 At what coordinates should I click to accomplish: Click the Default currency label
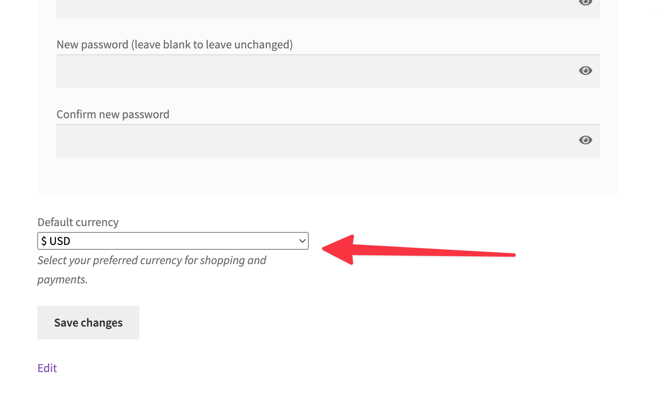click(x=78, y=222)
